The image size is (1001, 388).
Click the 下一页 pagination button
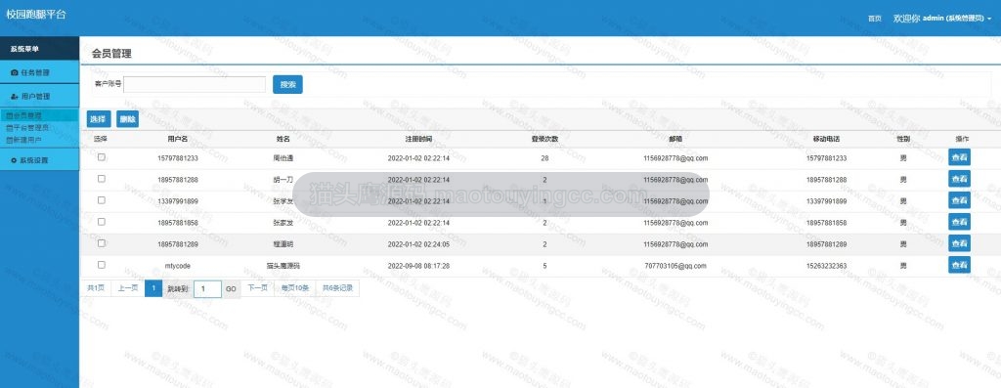point(257,288)
